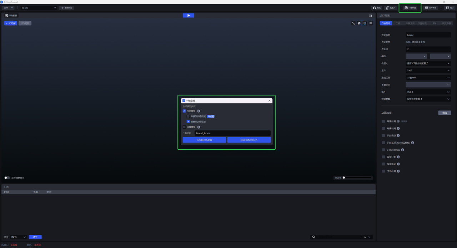This screenshot has width=457, height=248.
Task: Open the 生产界面 production interface button
Action: 431,8
